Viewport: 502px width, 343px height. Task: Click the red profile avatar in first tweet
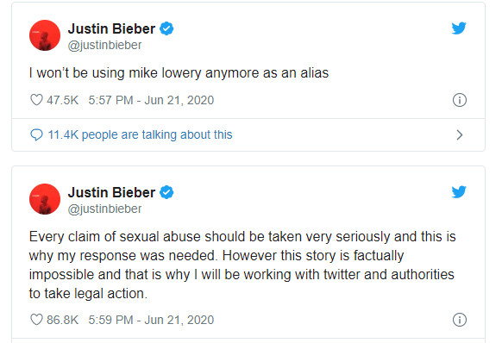45,35
